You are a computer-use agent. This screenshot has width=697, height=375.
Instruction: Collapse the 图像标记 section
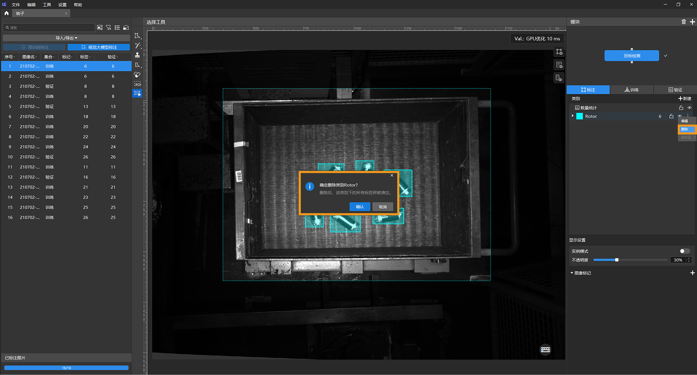pos(572,273)
